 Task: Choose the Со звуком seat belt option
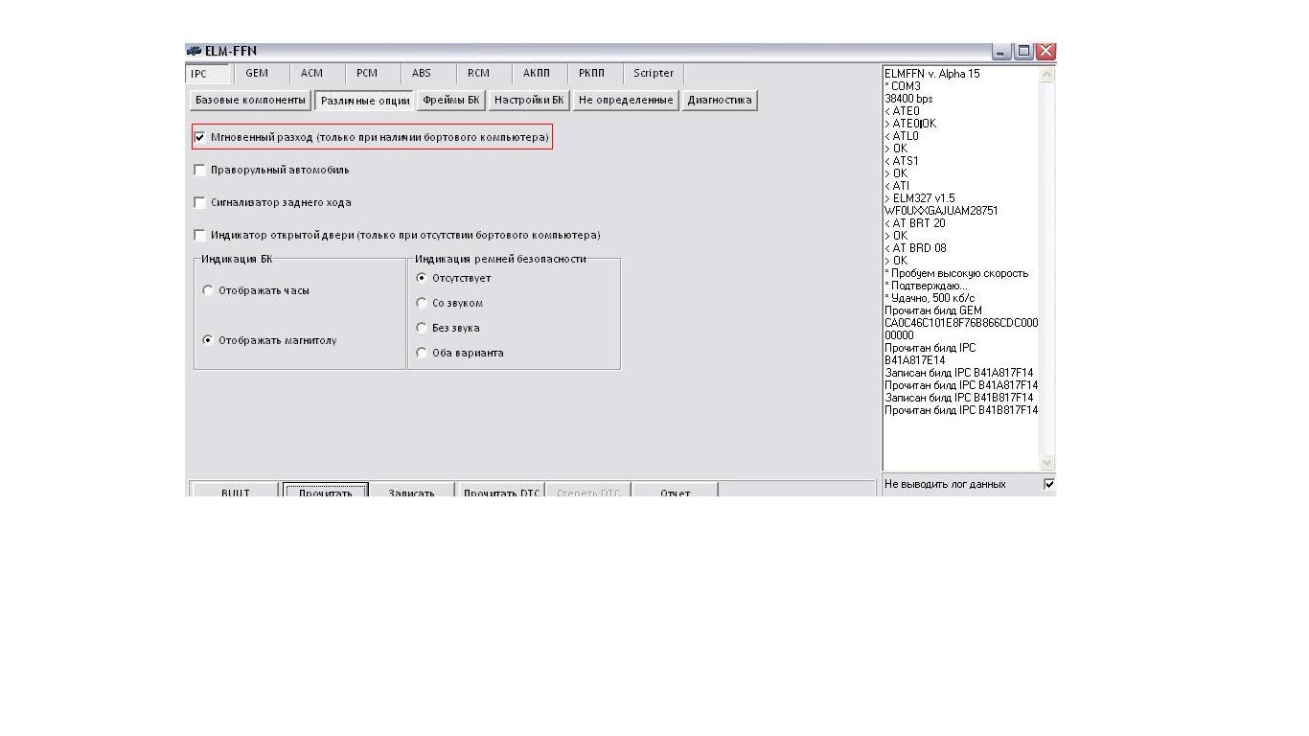pyautogui.click(x=422, y=303)
